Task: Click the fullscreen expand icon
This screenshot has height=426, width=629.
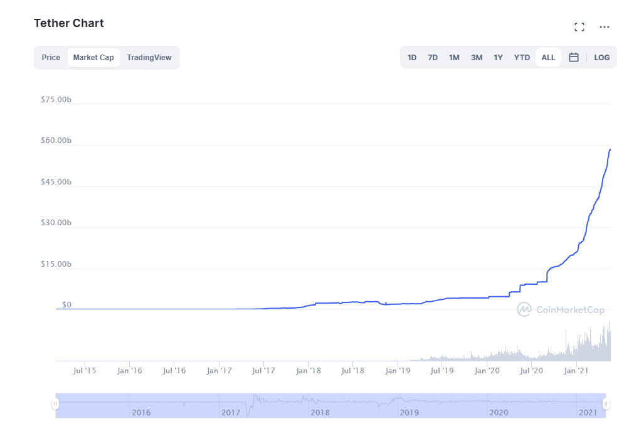Action: (579, 27)
